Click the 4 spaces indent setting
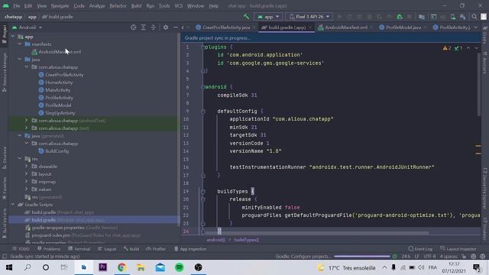The image size is (489, 275). click(x=449, y=257)
